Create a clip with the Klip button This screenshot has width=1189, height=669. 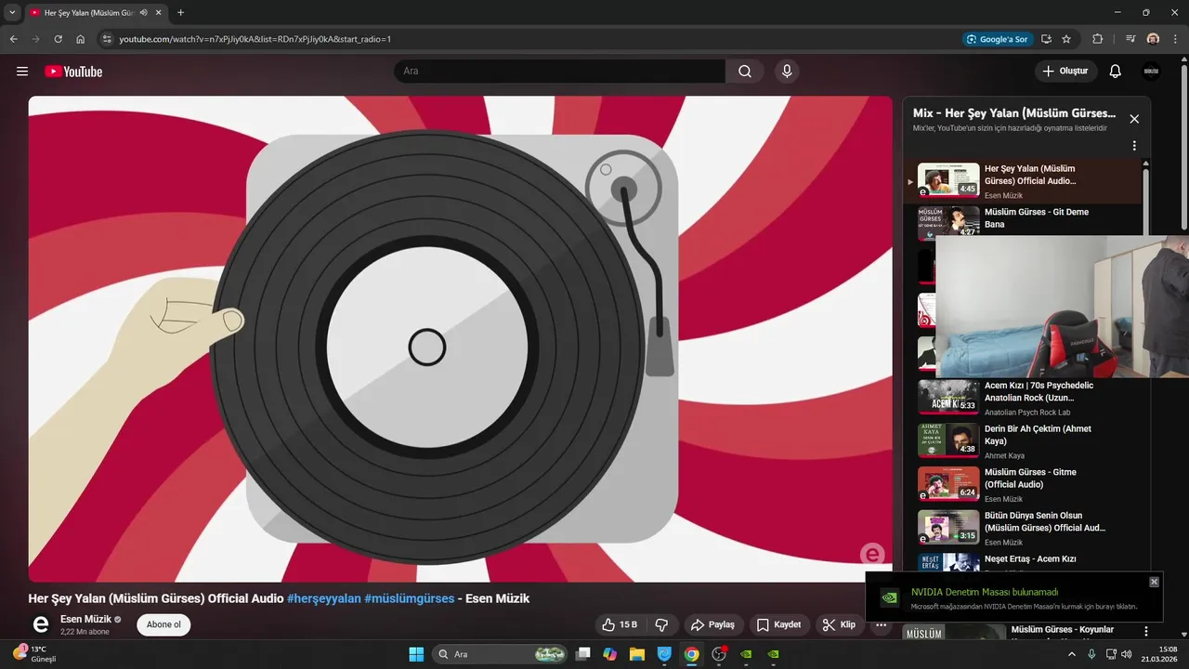pos(839,624)
